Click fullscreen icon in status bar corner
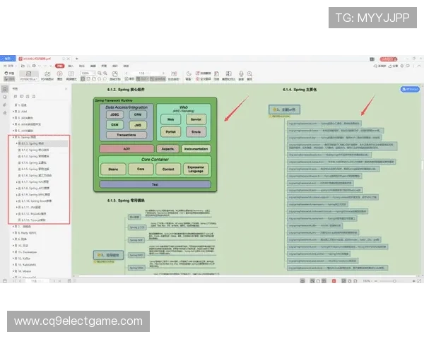The height and width of the screenshot is (339, 424). [419, 281]
